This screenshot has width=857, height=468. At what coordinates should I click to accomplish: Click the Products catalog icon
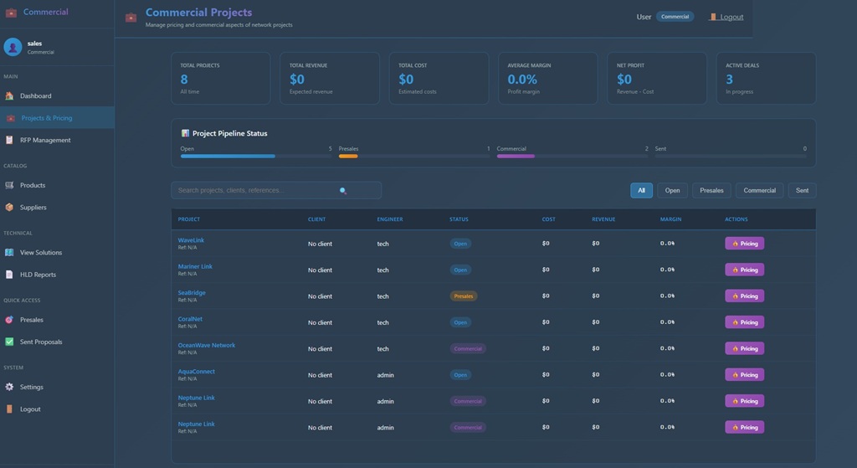click(9, 186)
